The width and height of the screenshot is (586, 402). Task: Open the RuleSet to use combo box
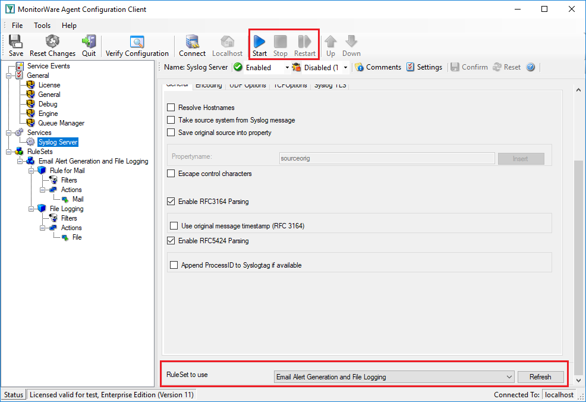(x=394, y=377)
